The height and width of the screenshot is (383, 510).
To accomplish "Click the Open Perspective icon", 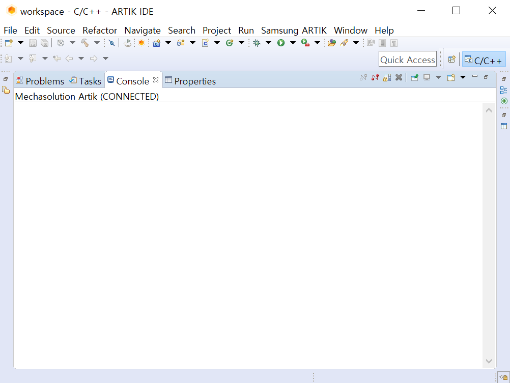I will pos(452,60).
